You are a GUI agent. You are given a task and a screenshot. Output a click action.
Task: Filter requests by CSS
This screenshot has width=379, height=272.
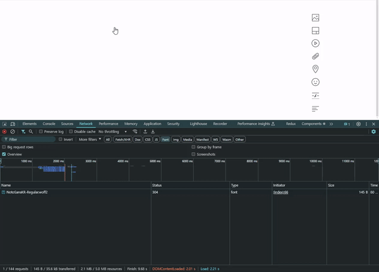(148, 139)
